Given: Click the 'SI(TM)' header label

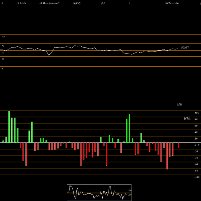Looking at the screenshot, I should point(76,3).
